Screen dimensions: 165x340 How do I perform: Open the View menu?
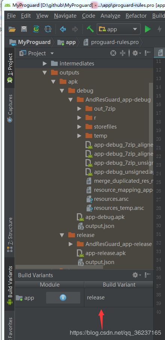(x=42, y=16)
